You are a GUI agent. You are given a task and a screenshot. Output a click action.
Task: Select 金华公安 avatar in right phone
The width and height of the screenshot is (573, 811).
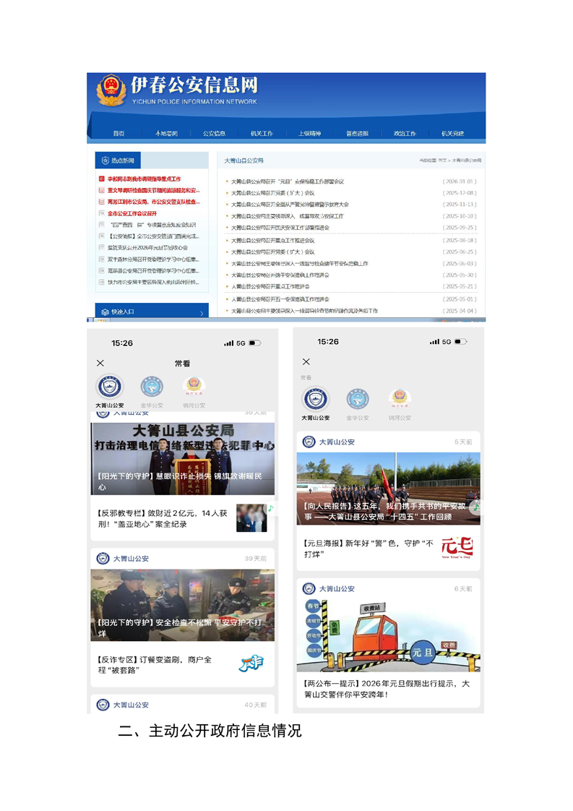click(358, 399)
